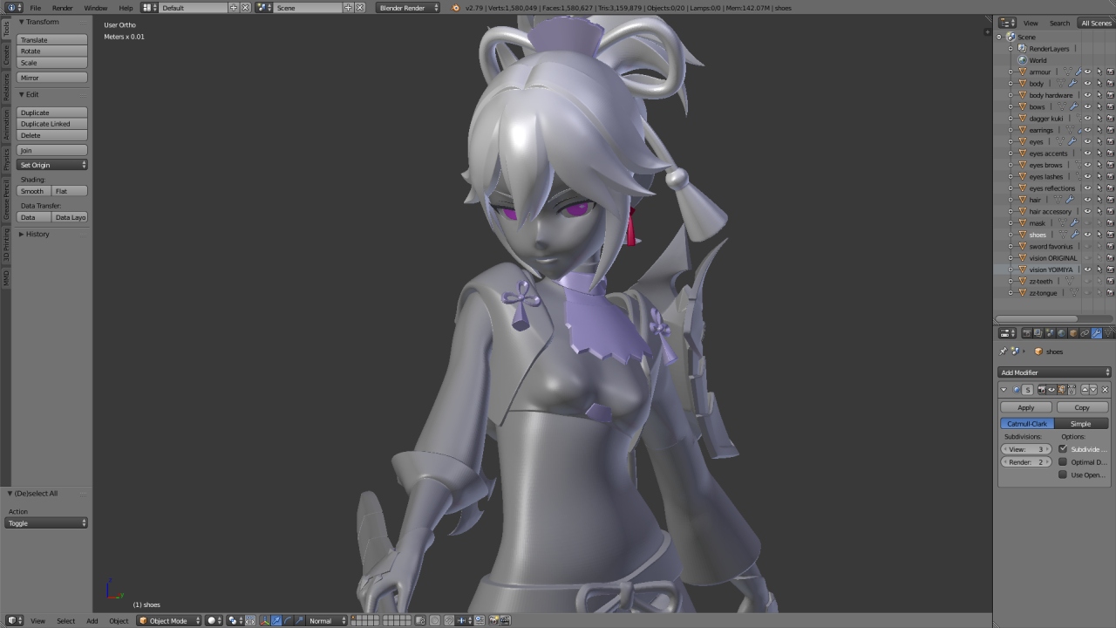Toggle renderability camera for eyes object
The image size is (1116, 628).
pos(1110,141)
